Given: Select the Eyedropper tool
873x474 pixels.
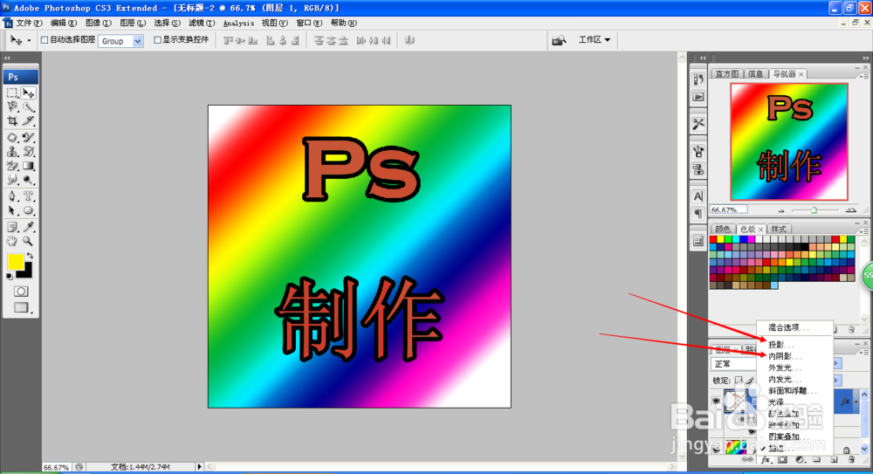Looking at the screenshot, I should click(29, 227).
